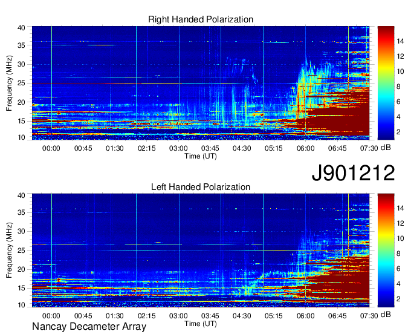
Task: Click the dB unit label under bottom colorbar
Action: pos(386,315)
